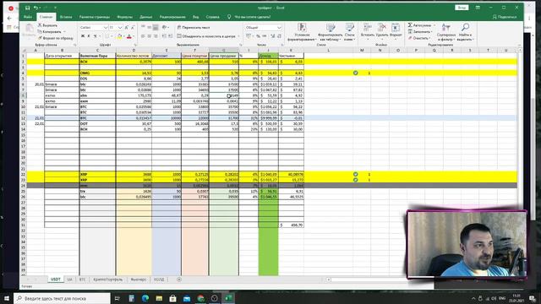Select the USDT sheet tab

coord(56,280)
